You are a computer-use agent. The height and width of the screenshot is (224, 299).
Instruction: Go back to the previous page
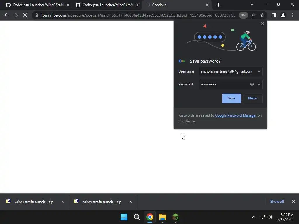click(6, 15)
